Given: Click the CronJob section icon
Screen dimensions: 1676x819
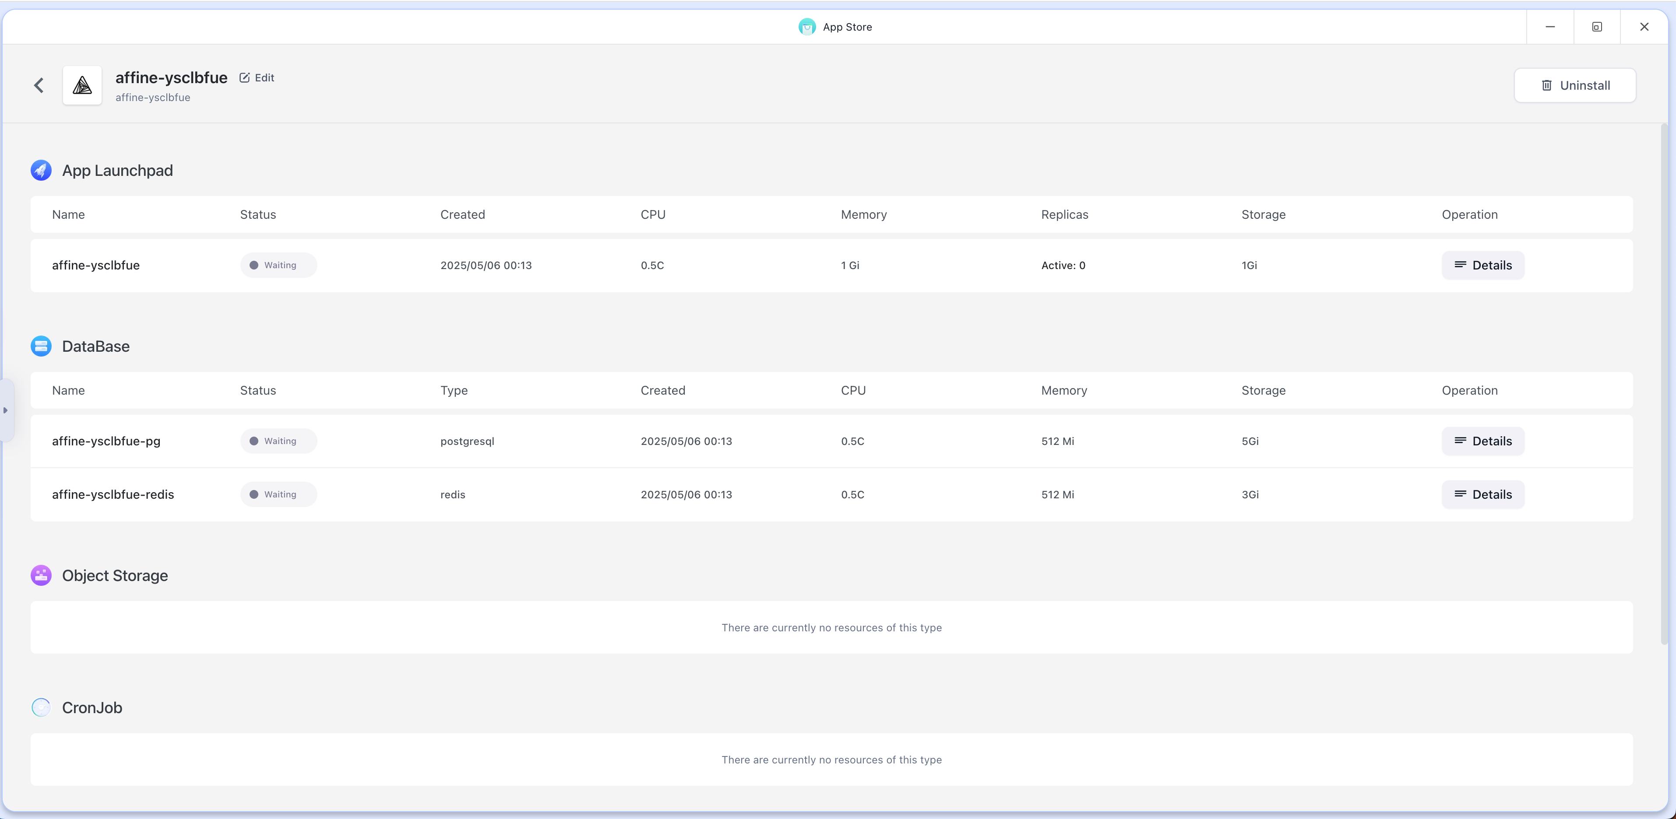Looking at the screenshot, I should 41,707.
